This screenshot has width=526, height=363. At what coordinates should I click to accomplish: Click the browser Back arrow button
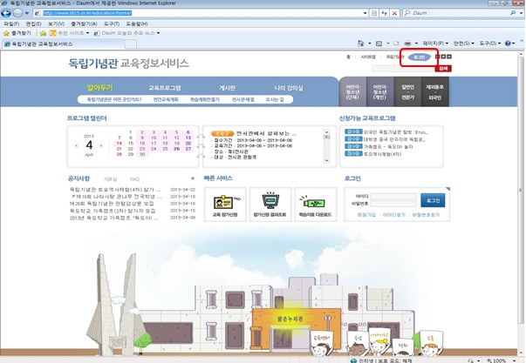[17, 13]
